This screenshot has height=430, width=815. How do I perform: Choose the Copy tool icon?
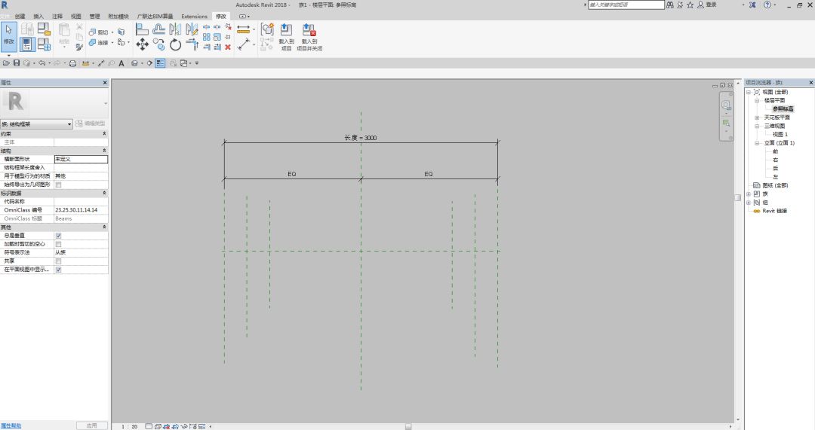tap(159, 44)
